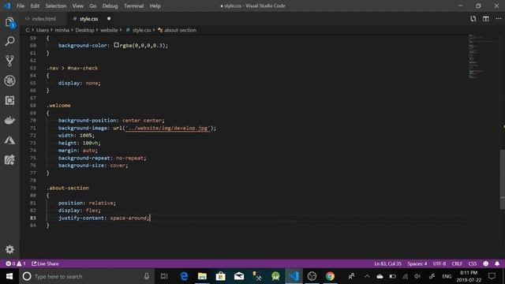Click the code minimap preview
505x284 pixels.
[482, 56]
